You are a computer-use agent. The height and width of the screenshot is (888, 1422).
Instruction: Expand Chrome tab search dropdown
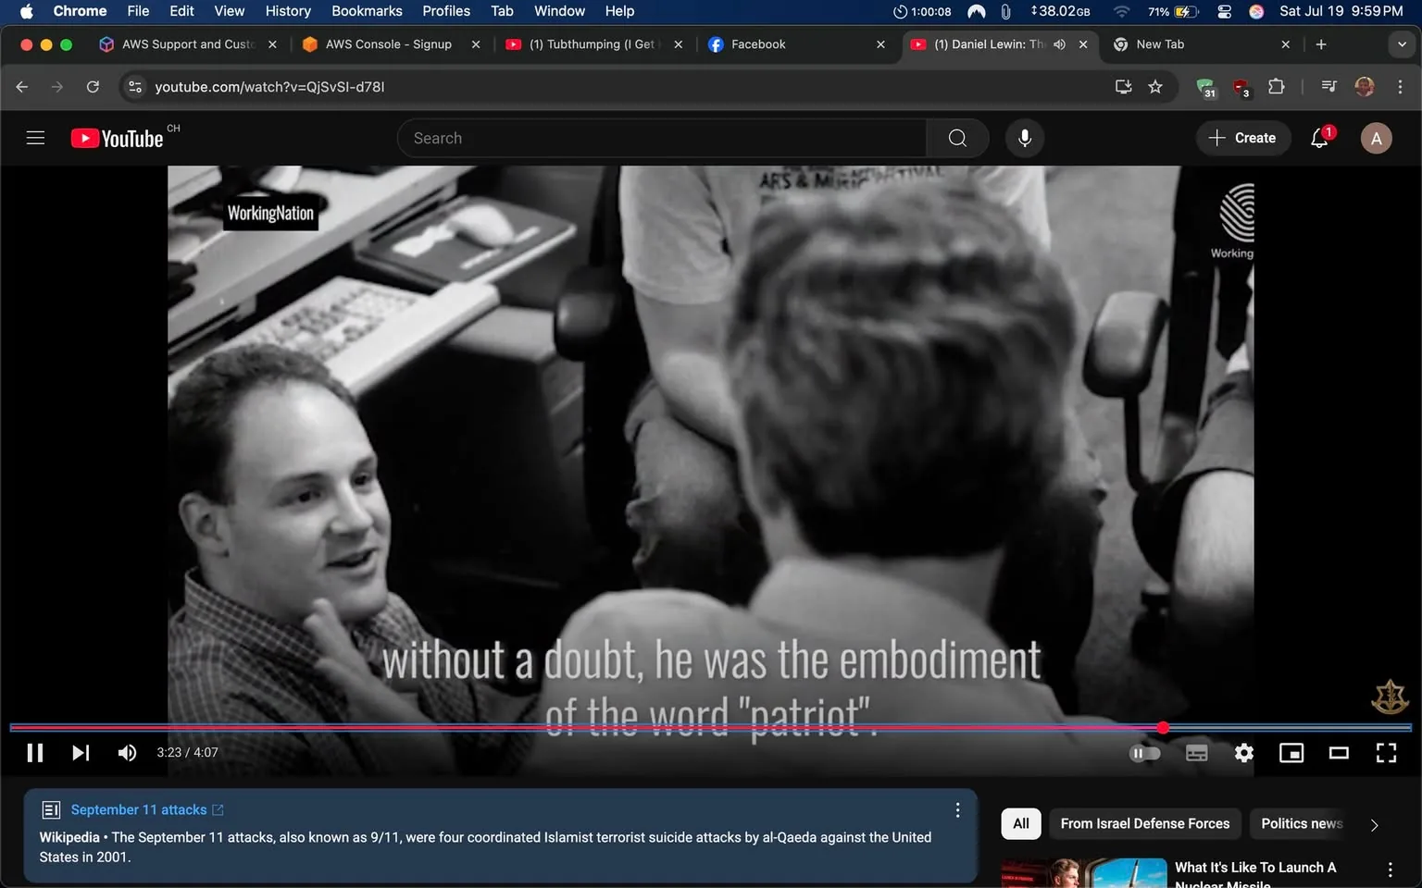pyautogui.click(x=1402, y=44)
